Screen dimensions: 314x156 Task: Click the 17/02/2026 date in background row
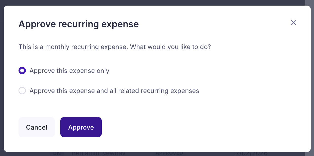[250, 154]
